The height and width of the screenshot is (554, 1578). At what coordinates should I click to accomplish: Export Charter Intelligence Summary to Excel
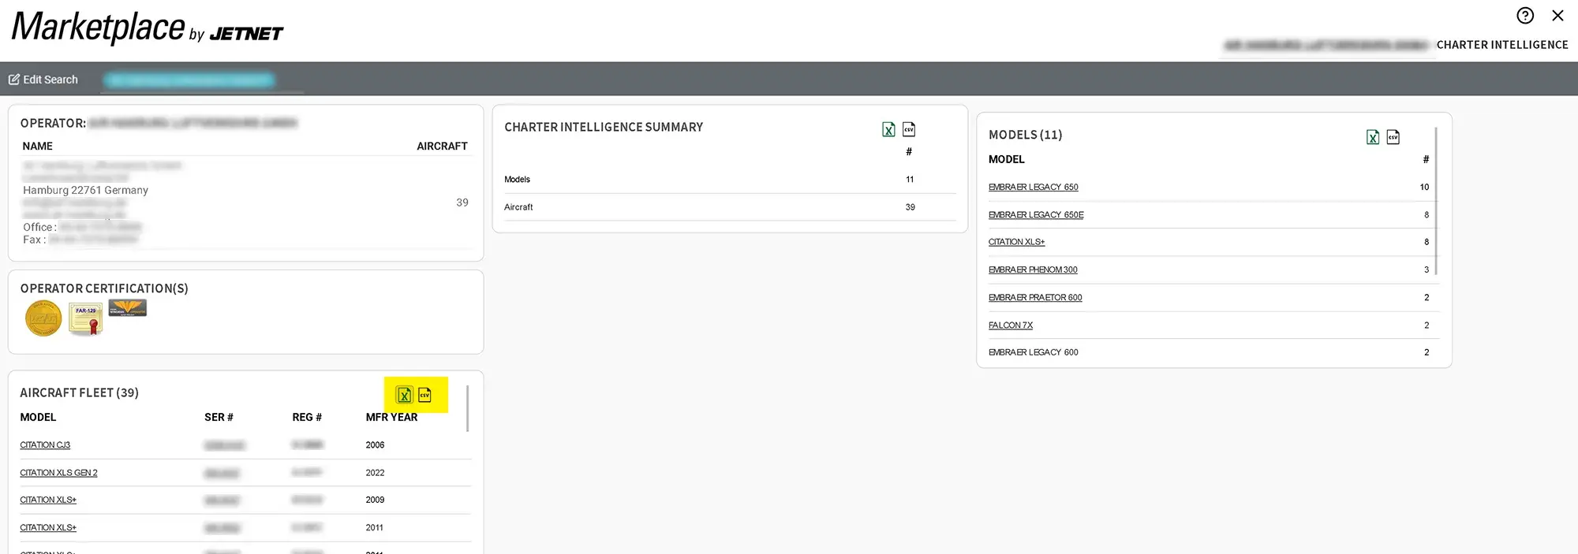tap(888, 130)
